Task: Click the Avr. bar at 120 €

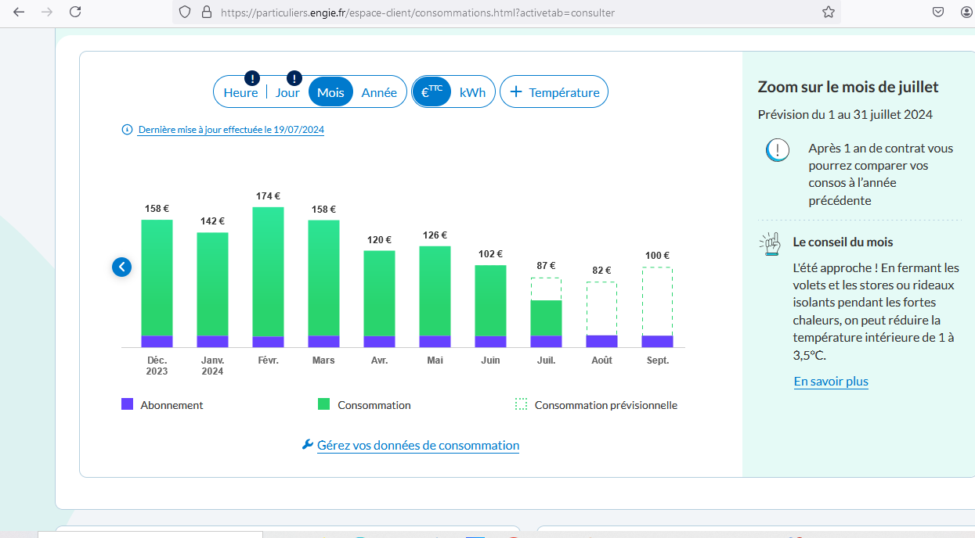Action: (x=379, y=299)
